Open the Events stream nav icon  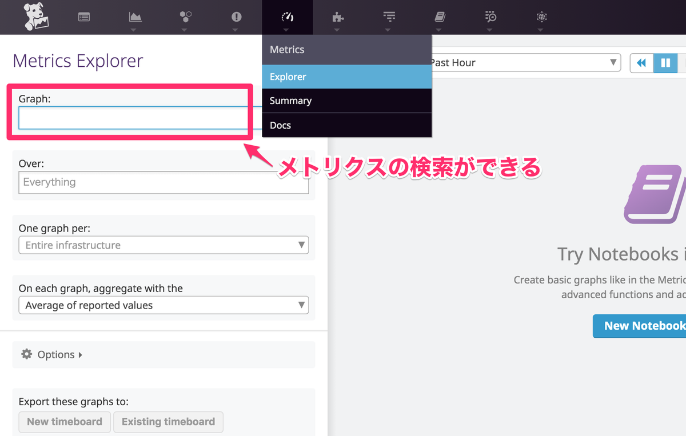[x=84, y=17]
